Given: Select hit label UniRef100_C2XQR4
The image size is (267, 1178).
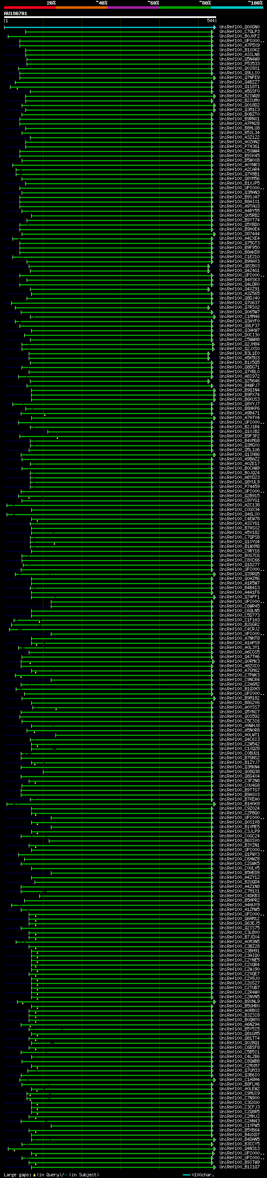Looking at the screenshot, I should (x=239, y=964).
